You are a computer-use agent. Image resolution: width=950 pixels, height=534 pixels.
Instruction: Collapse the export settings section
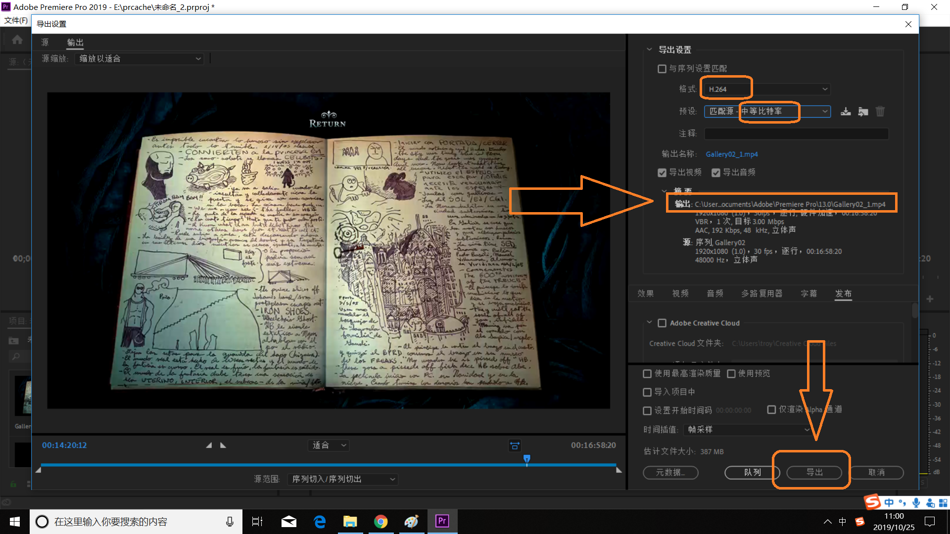click(649, 49)
